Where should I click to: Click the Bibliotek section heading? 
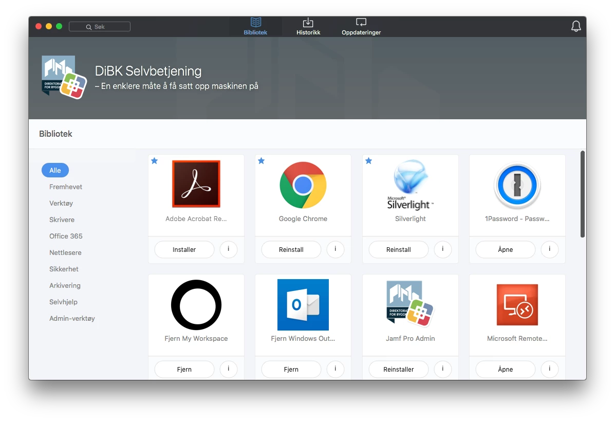[55, 134]
